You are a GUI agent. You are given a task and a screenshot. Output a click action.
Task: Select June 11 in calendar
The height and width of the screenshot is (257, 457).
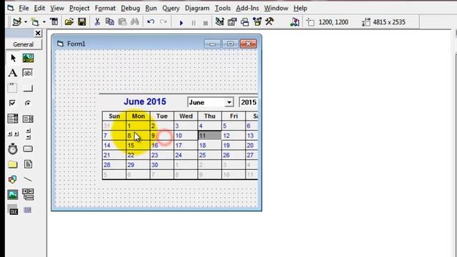click(209, 136)
